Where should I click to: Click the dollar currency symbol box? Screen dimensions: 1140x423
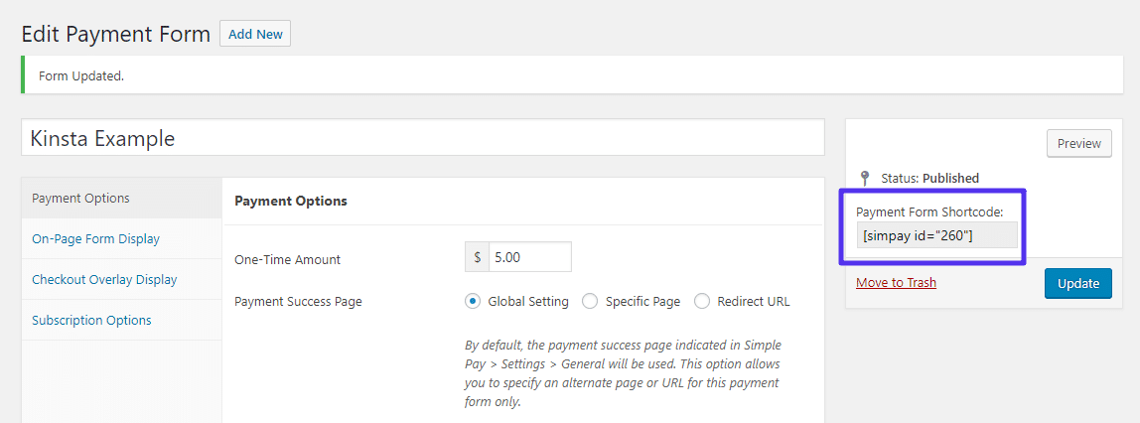[x=478, y=257]
